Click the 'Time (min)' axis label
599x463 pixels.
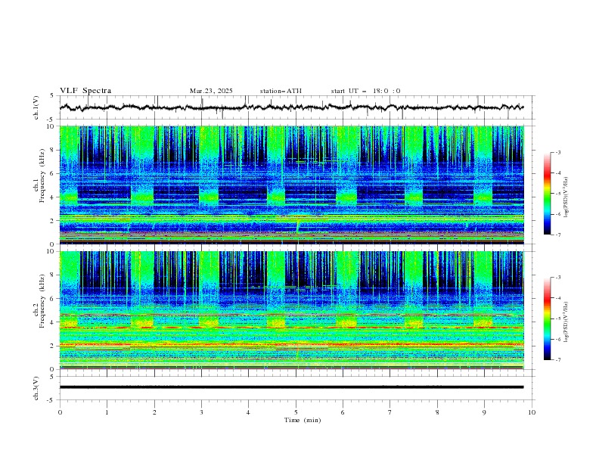tap(303, 420)
